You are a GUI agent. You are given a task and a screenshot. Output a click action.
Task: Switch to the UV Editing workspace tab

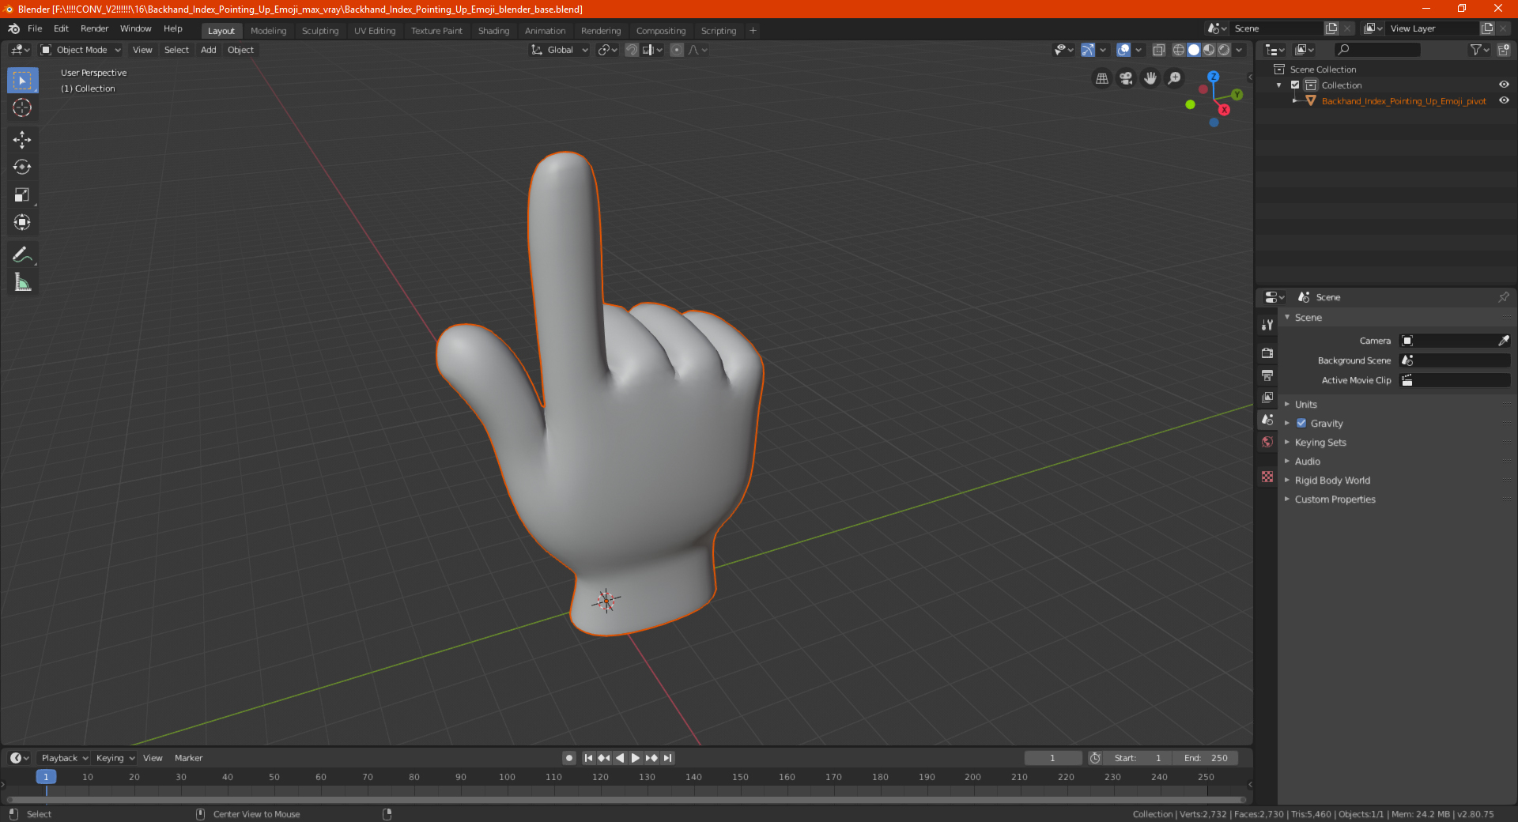pos(375,31)
